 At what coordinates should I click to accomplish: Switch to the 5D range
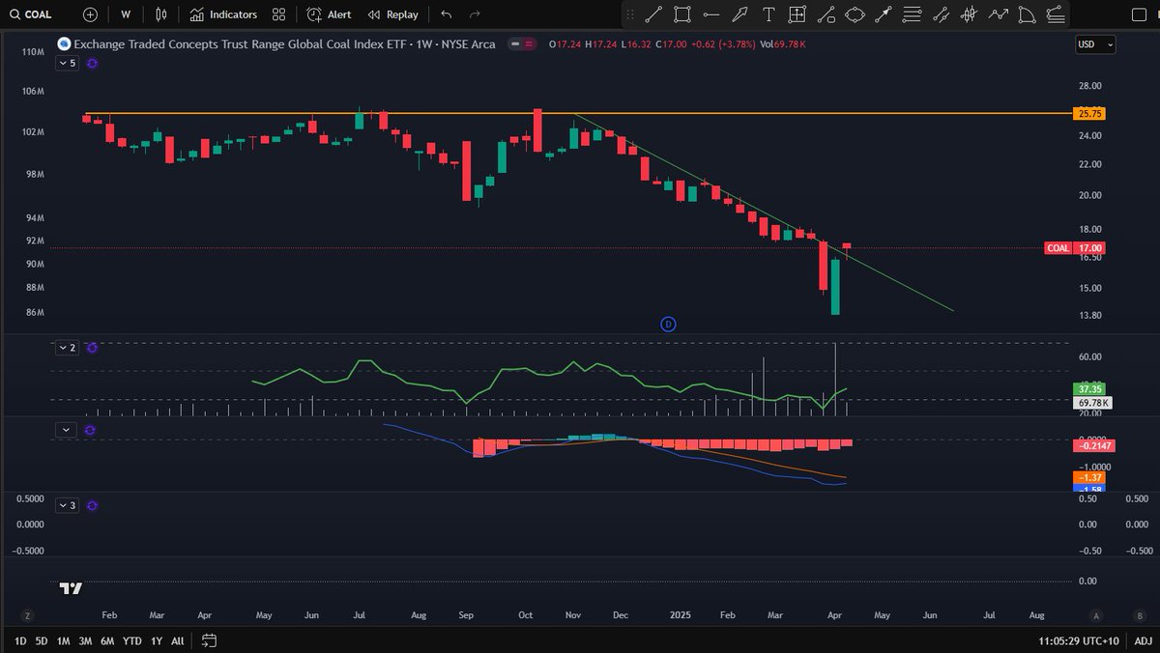[x=42, y=640]
